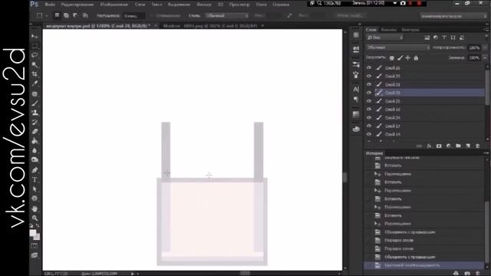Open the Character panel icon
The image size is (491, 276).
coord(356,90)
